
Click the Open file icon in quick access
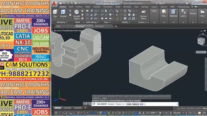[64, 3]
